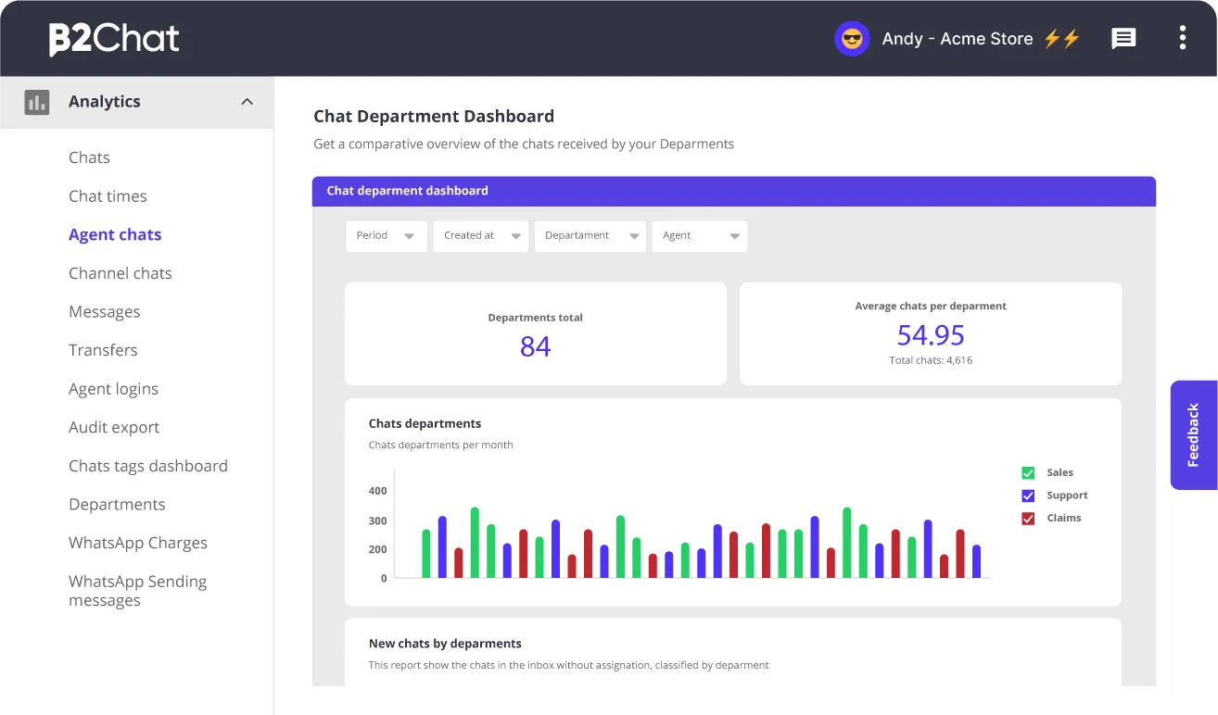Open the Messages analytics item
Viewport: 1218px width, 715px height.
tap(105, 312)
